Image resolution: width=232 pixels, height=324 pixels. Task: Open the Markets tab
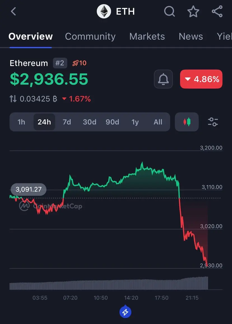click(x=147, y=36)
